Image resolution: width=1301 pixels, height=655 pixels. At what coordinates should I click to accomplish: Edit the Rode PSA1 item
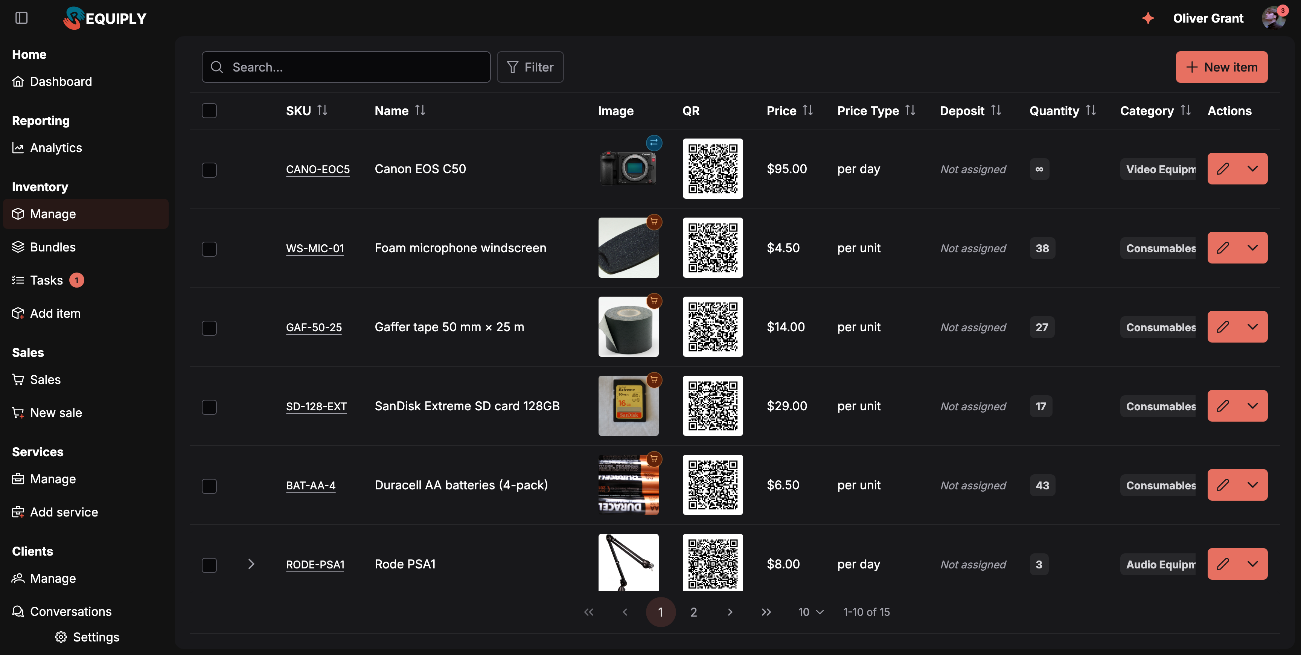(x=1223, y=564)
